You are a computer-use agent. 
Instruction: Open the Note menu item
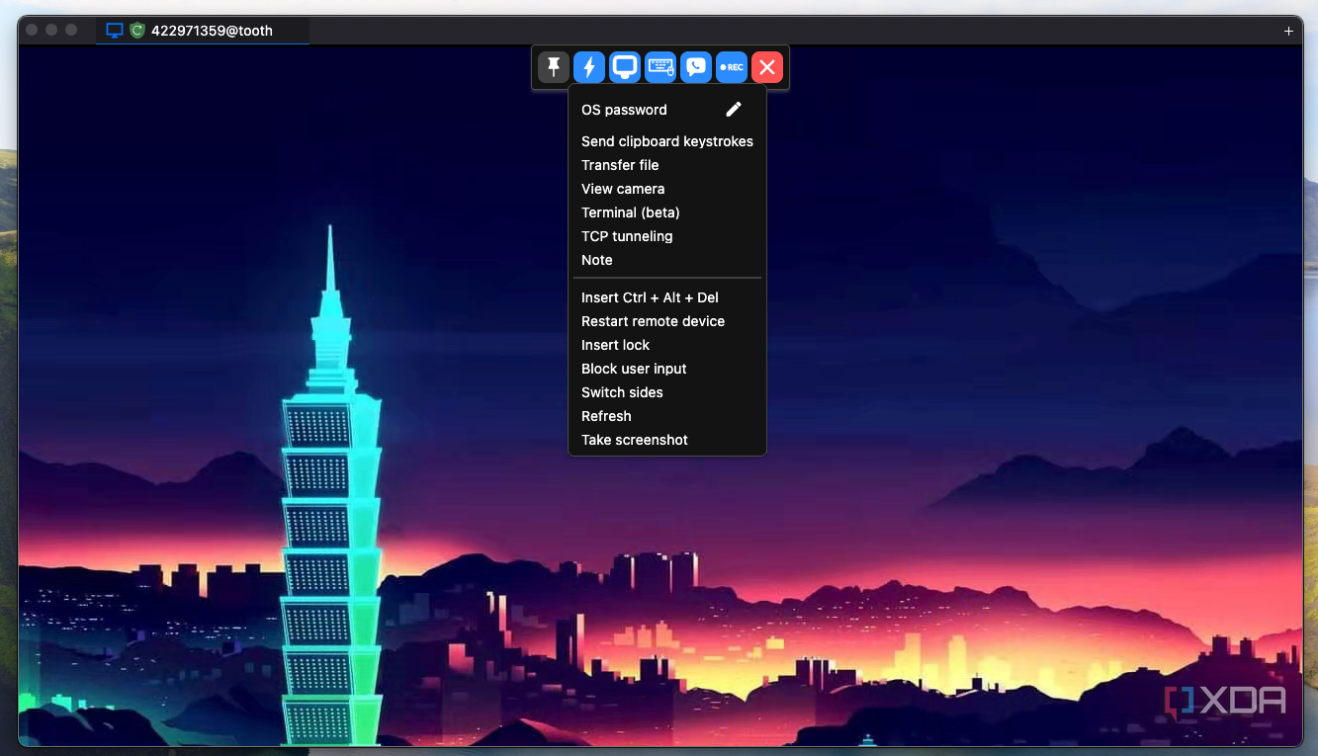pos(597,260)
